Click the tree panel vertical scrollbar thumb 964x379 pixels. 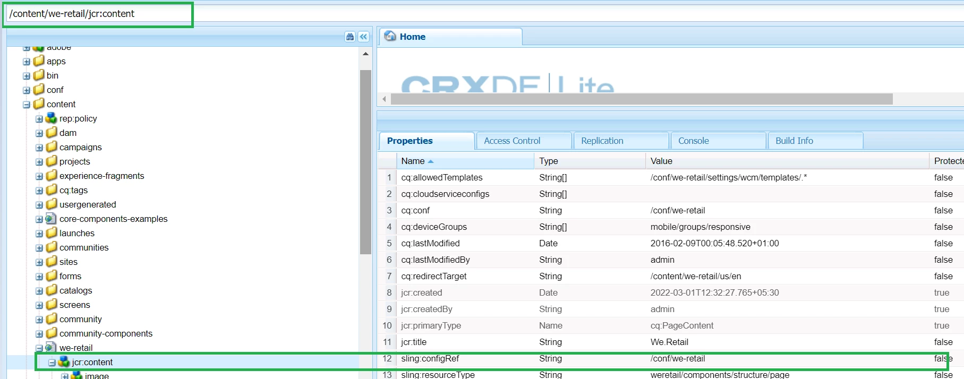point(365,162)
